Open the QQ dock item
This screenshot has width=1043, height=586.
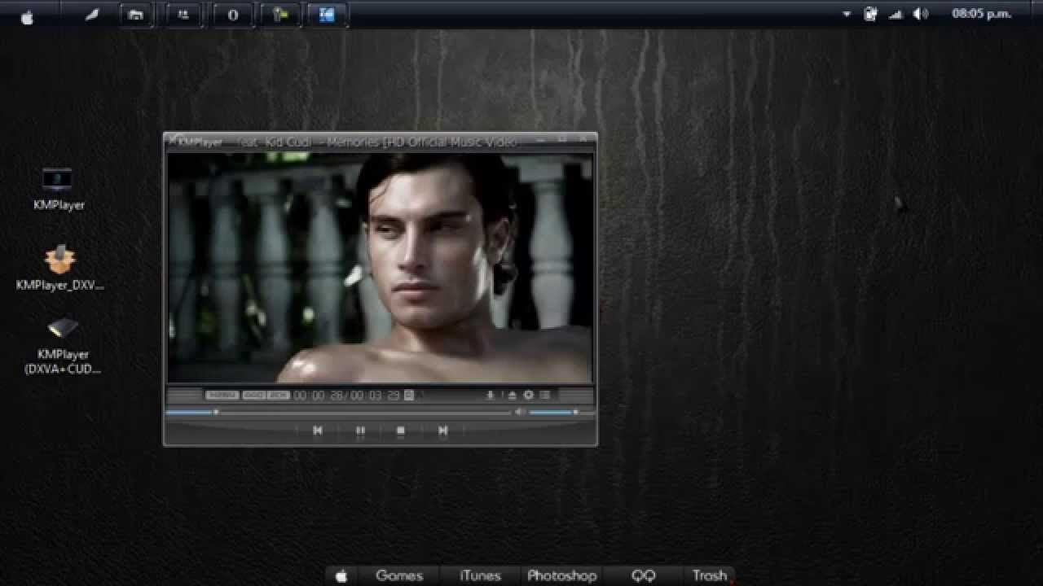[x=644, y=575]
